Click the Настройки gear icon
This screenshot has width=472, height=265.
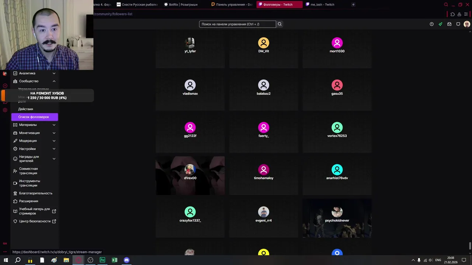pyautogui.click(x=15, y=149)
